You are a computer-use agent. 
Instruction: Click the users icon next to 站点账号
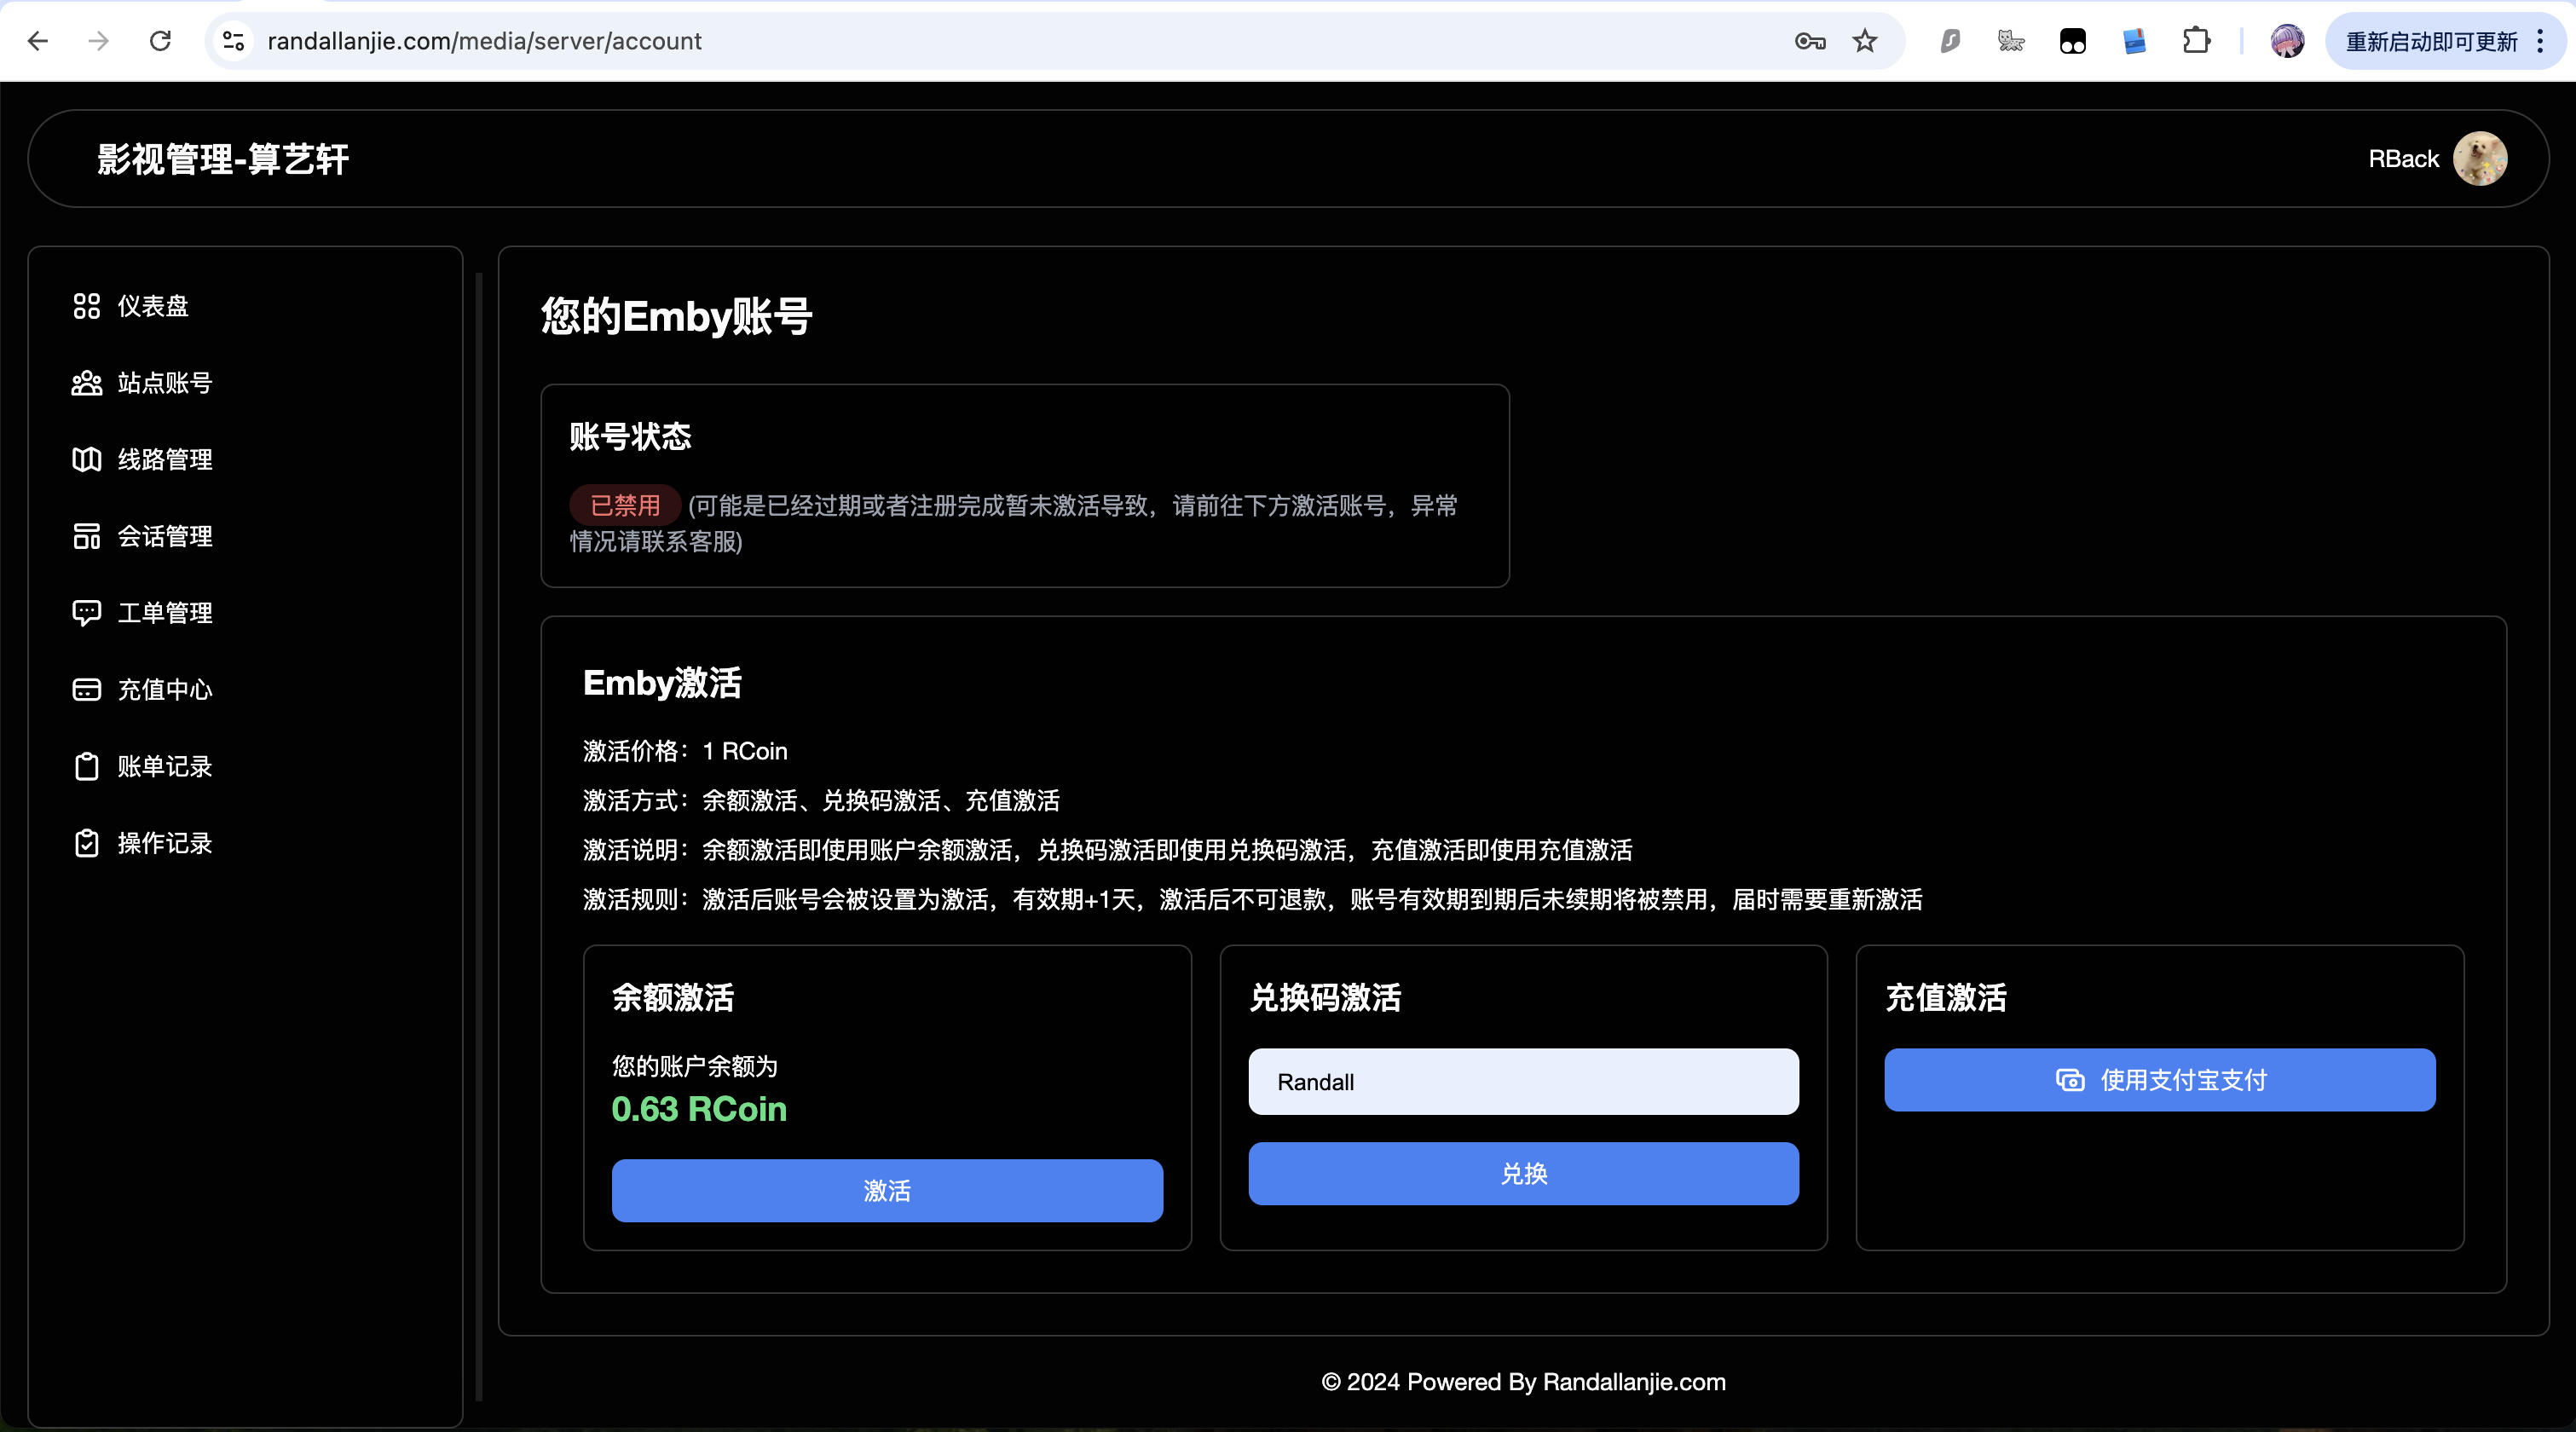point(87,383)
